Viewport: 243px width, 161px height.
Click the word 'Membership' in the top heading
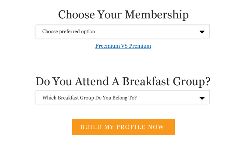tap(157, 14)
